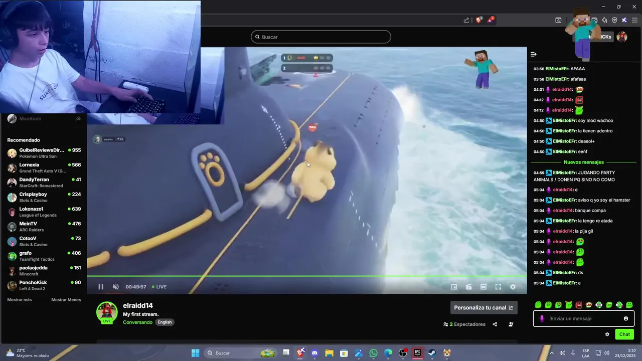The image size is (642, 361).
Task: Click browser share page icon
Action: (x=466, y=20)
